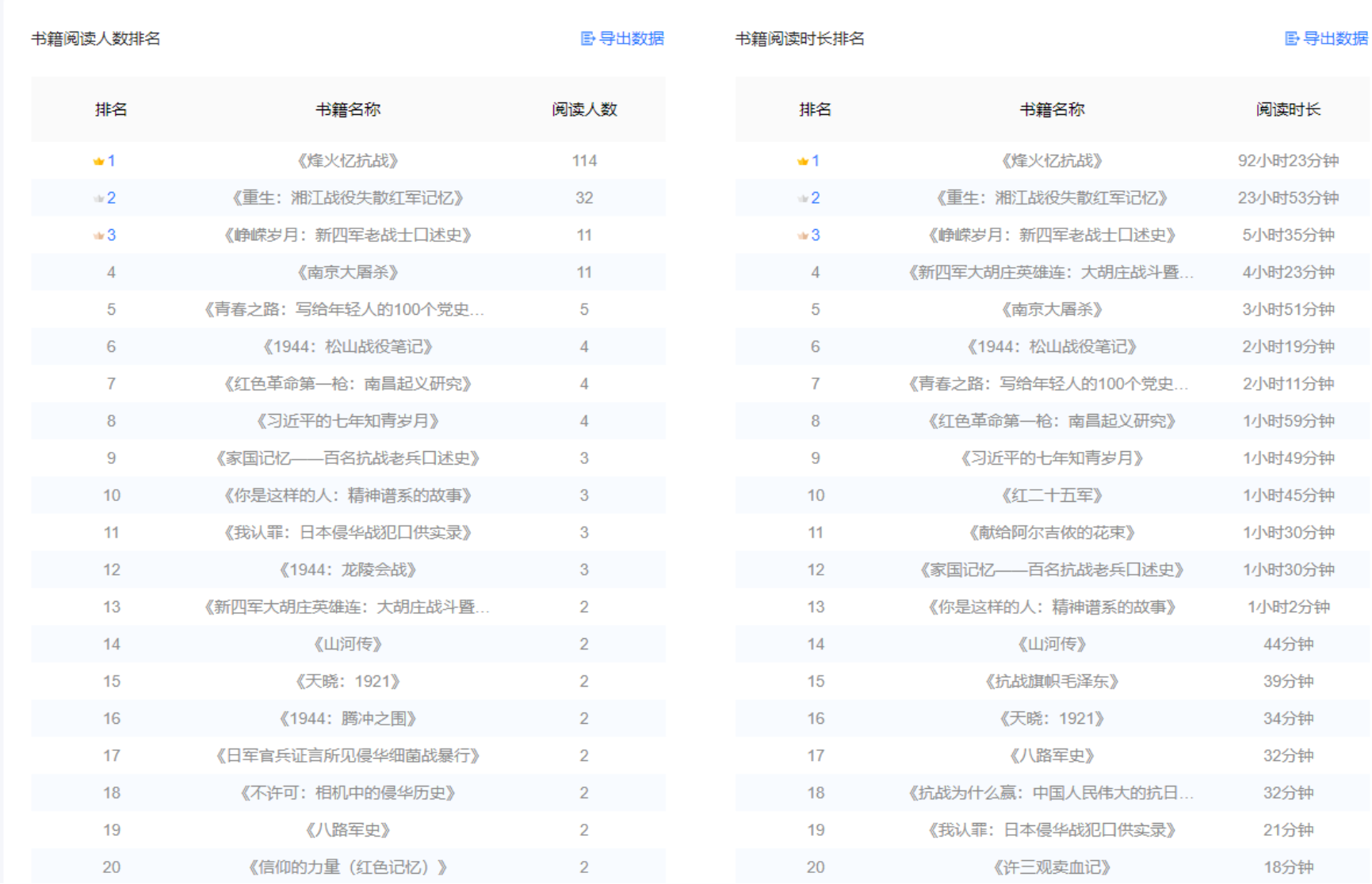Click bronze crown icon in reader count table

(x=98, y=235)
